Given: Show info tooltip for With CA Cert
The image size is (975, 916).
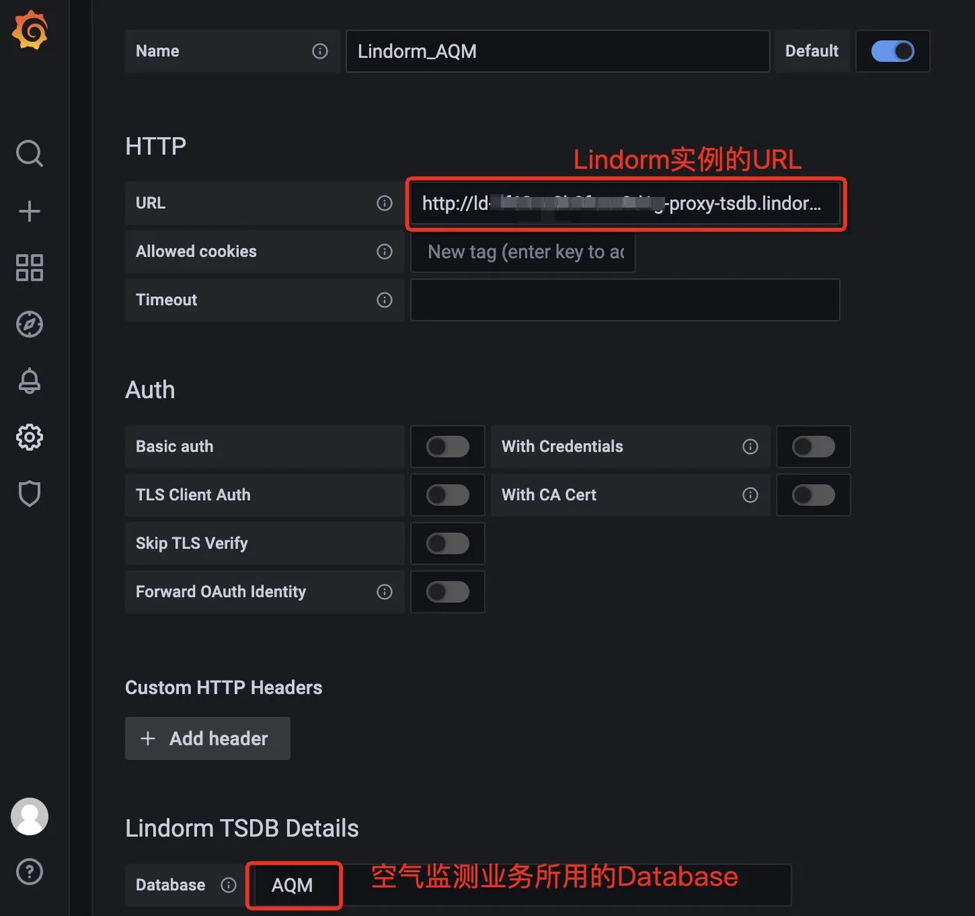Looking at the screenshot, I should (750, 495).
